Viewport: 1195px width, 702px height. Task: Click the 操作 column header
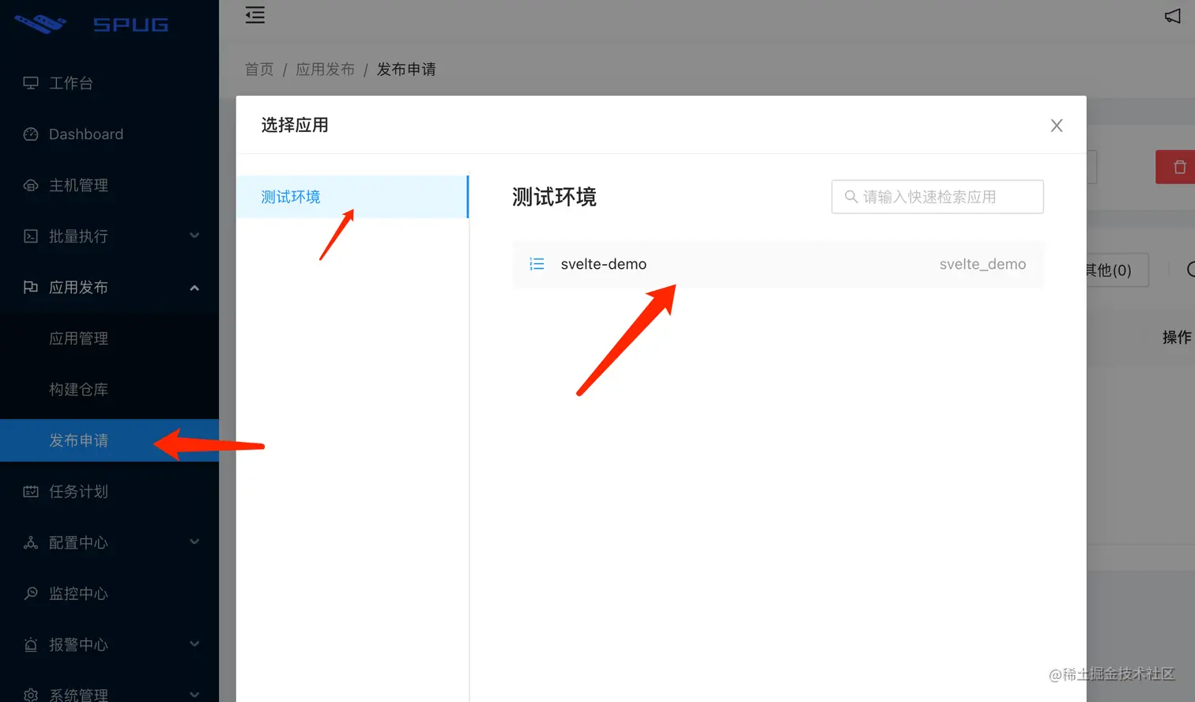tap(1177, 338)
